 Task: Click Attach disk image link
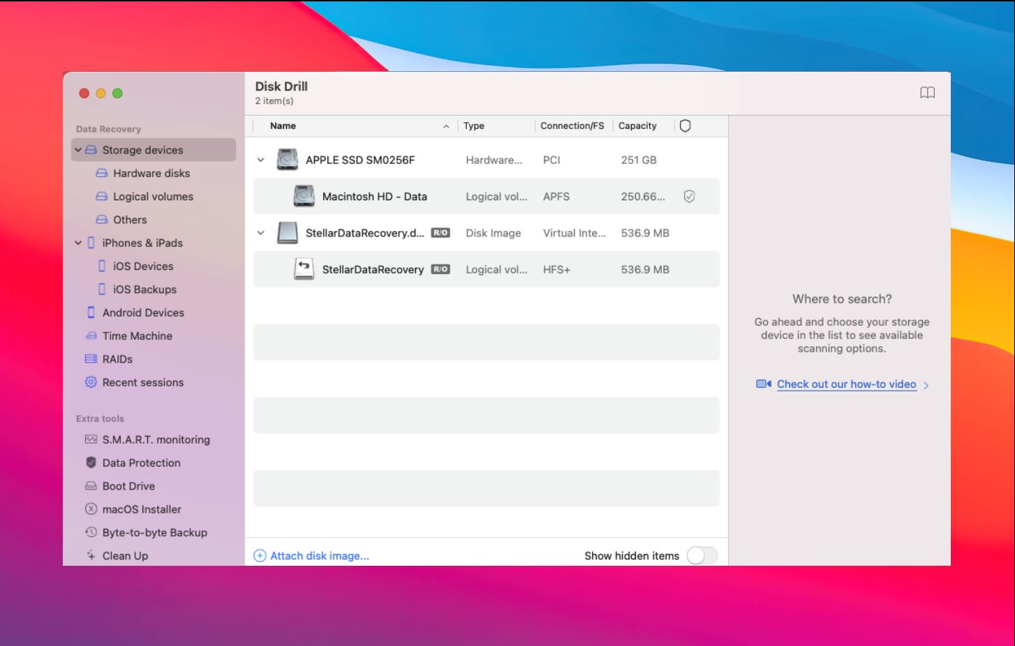tap(320, 556)
